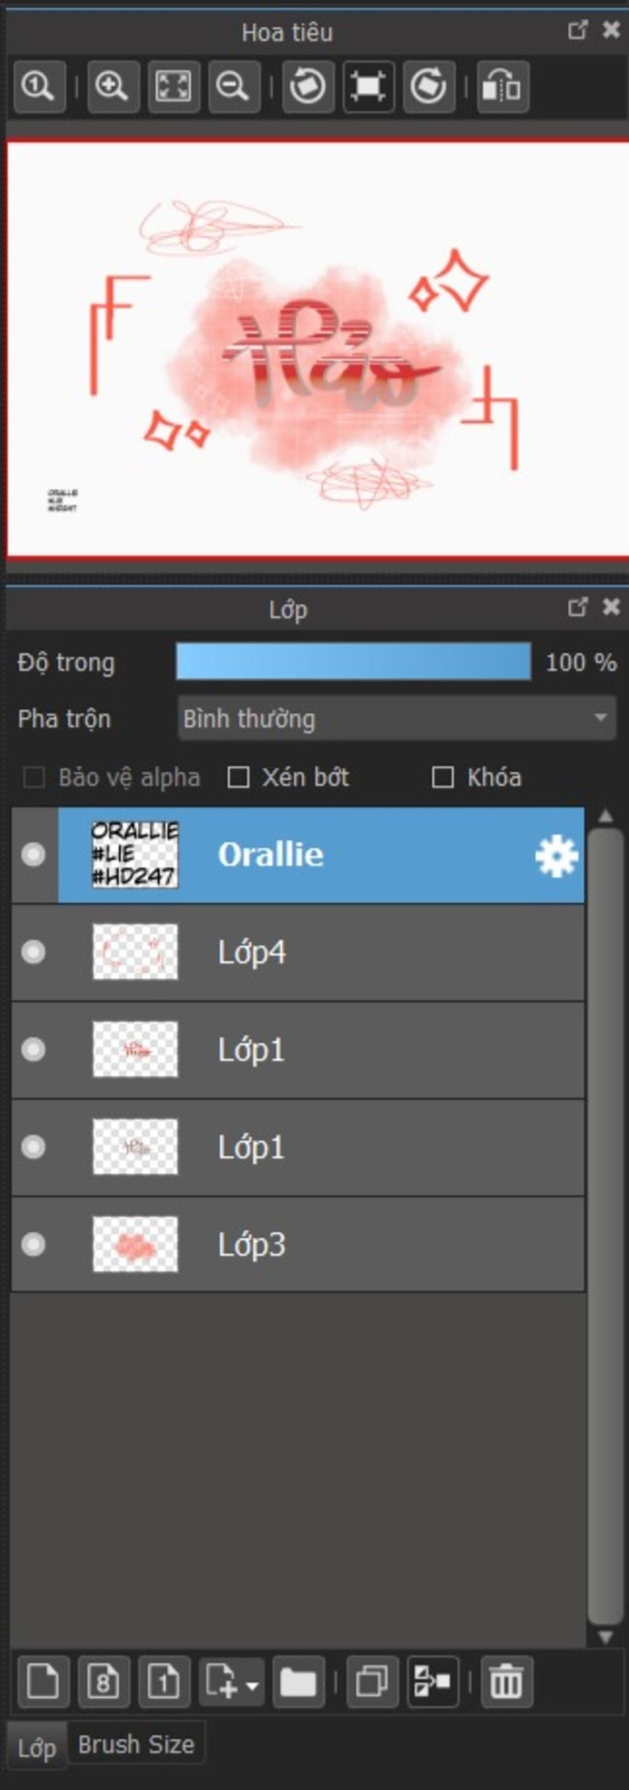
Task: Create a new layer folder
Action: (299, 1682)
